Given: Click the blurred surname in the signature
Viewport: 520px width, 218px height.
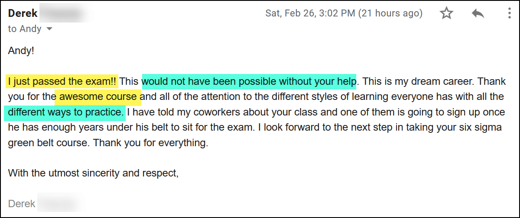Looking at the screenshot, I should 60,204.
